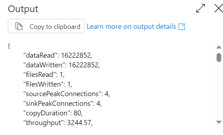Click the sourcePeakConnections entry
Image resolution: width=223 pixels, height=135 pixels.
(x=67, y=94)
